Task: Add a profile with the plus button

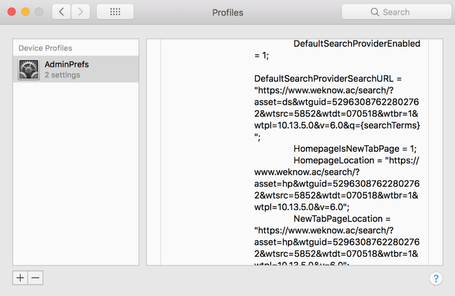Action: [20, 278]
